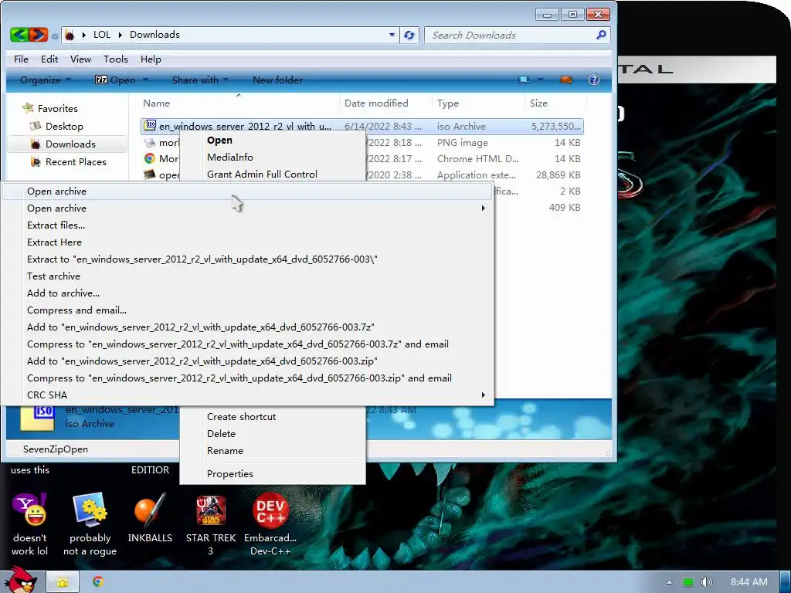Click the Favorites star icon
Image resolution: width=791 pixels, height=593 pixels.
click(x=27, y=108)
